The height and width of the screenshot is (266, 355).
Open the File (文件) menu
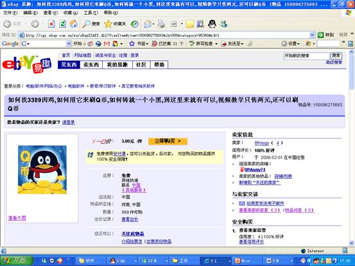click(10, 13)
